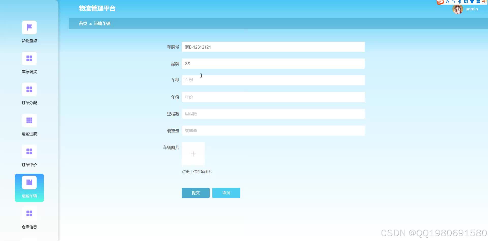Click the 车牌号 field label
The image size is (488, 241).
click(173, 47)
